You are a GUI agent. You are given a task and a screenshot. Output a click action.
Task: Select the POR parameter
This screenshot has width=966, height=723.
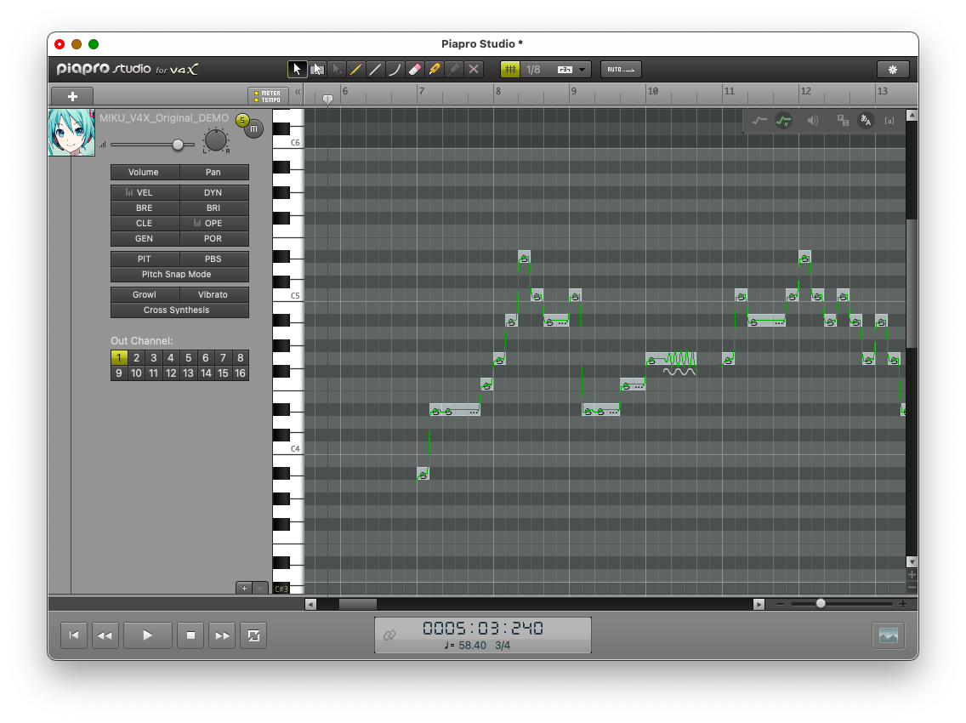coord(213,239)
